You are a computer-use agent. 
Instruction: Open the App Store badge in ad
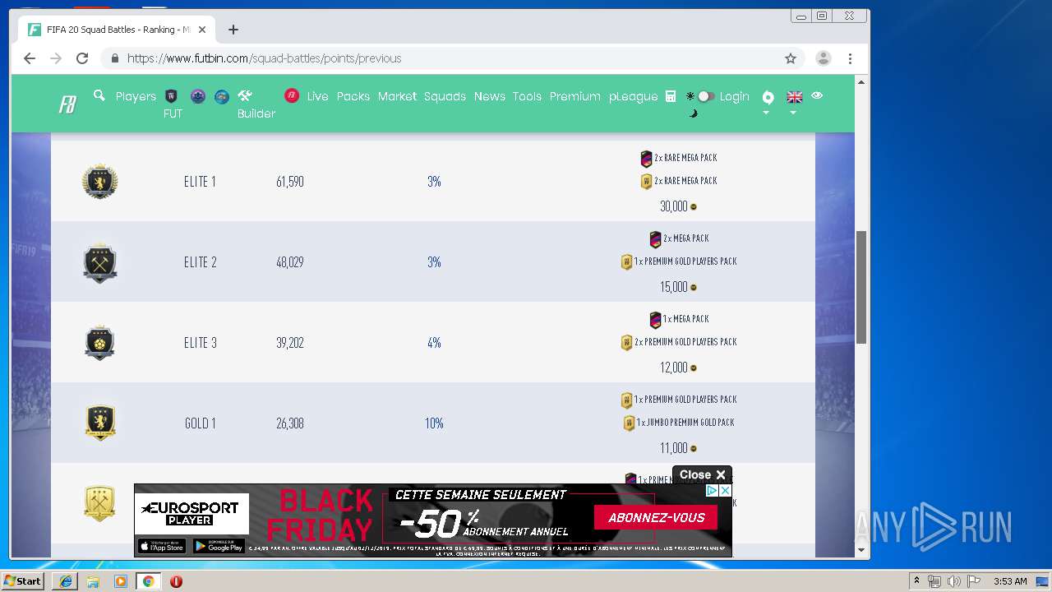click(161, 546)
